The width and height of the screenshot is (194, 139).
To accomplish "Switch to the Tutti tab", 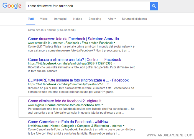I will coord(31,19).
